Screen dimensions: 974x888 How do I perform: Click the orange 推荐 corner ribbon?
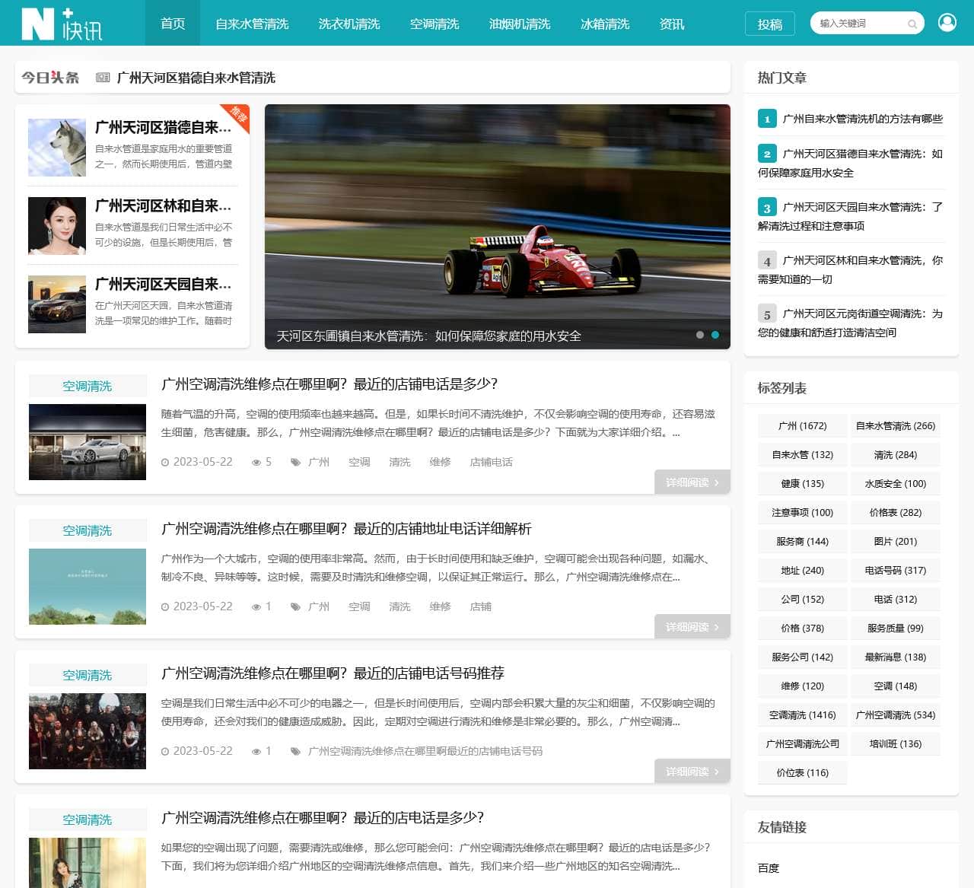click(238, 115)
